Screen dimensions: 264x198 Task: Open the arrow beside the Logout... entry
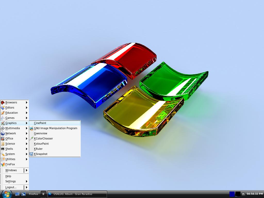[27, 187]
